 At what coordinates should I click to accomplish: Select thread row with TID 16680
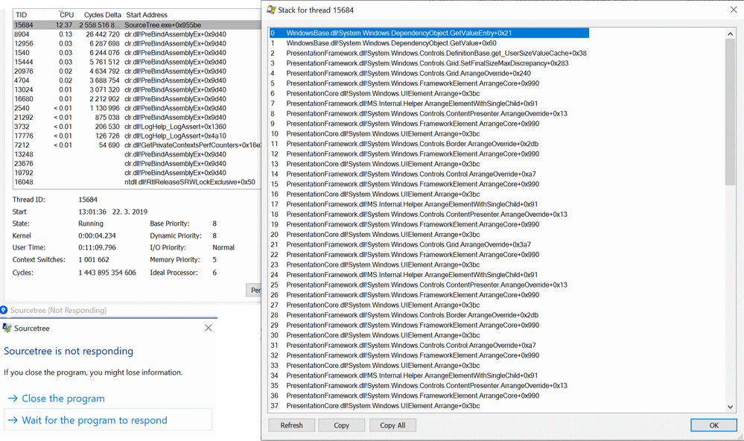(137, 99)
